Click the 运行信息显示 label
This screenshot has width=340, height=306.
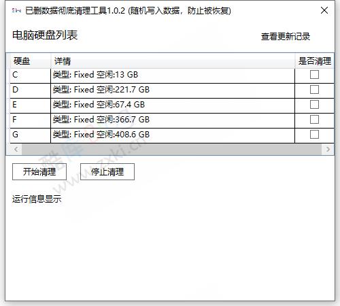37,199
